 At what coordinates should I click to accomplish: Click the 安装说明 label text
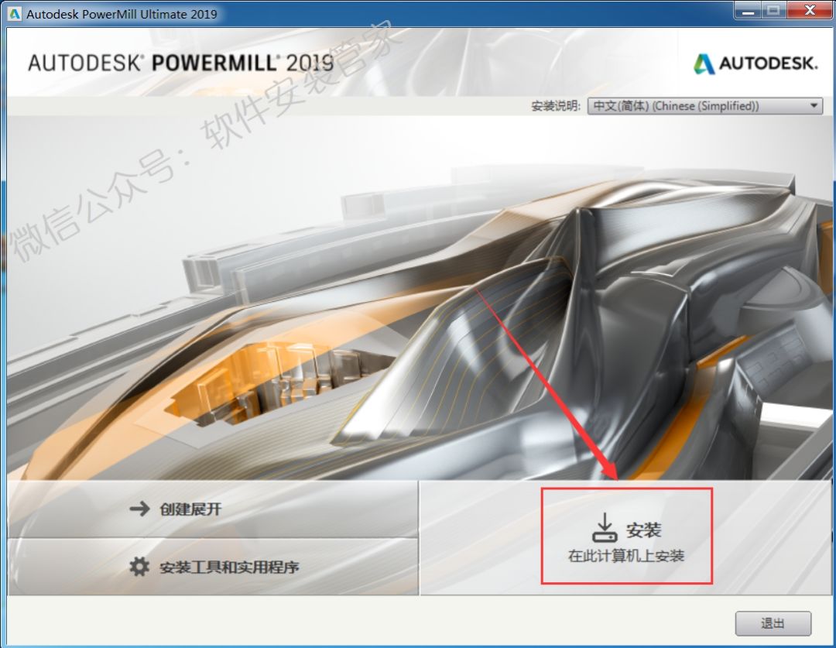pyautogui.click(x=556, y=106)
